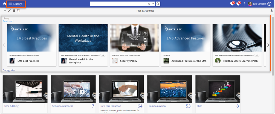This screenshot has height=114, width=275.
Task: Click the New Hire Induction category link
Action: (x=111, y=106)
